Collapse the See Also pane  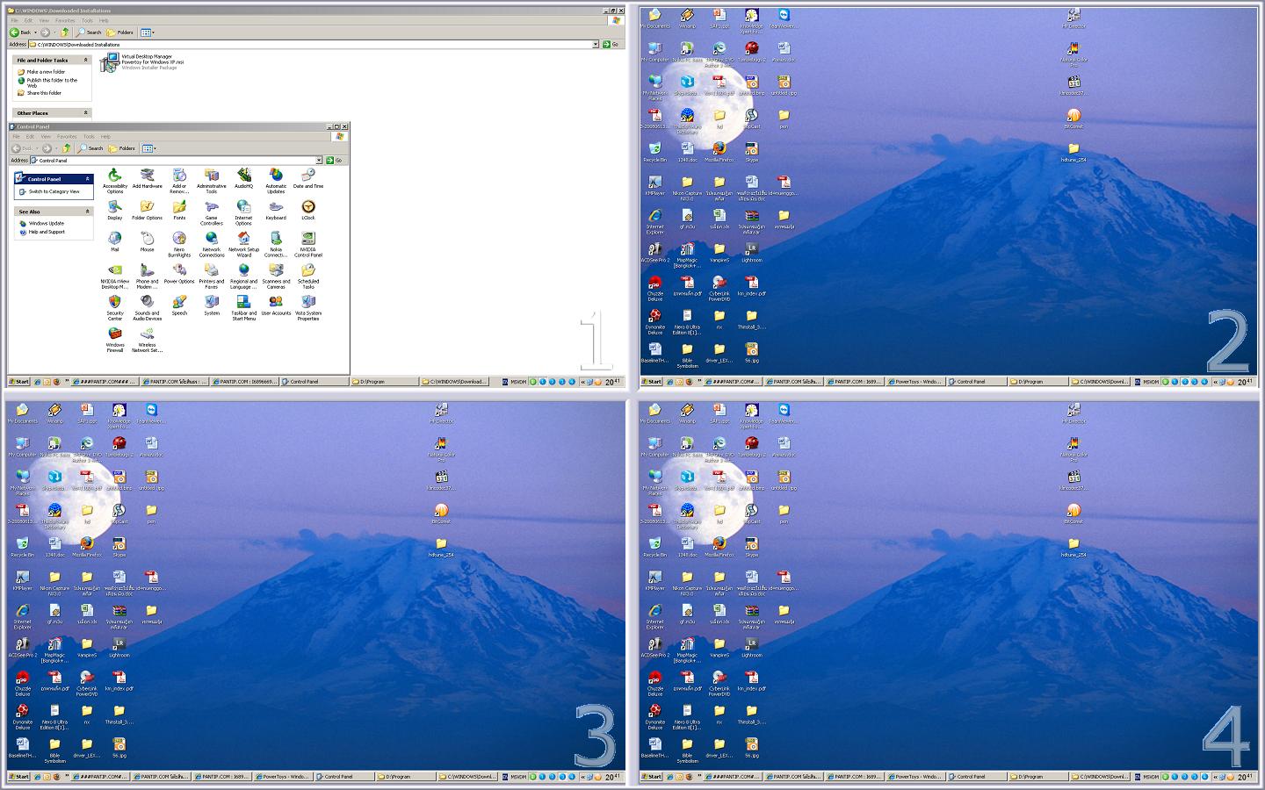coord(87,212)
